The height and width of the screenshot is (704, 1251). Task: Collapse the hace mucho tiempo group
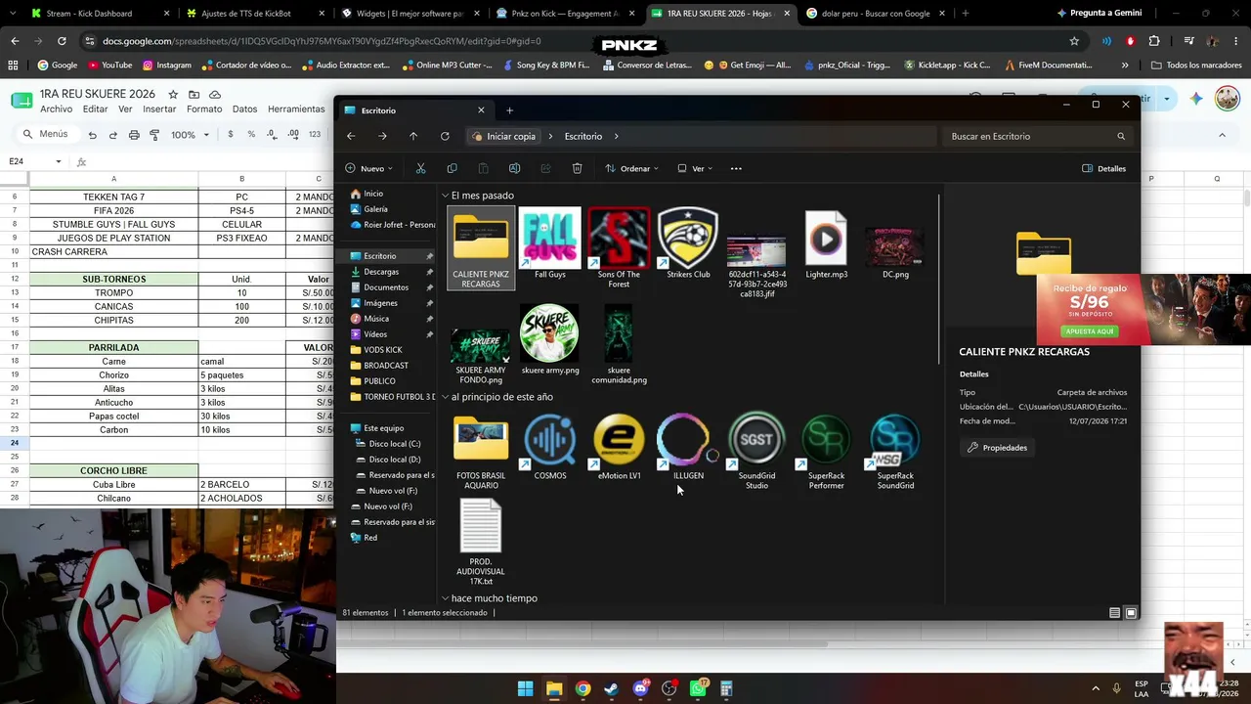pos(446,598)
